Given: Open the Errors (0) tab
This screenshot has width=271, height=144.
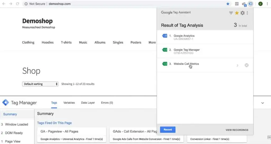Looking at the screenshot, I should click(107, 103).
